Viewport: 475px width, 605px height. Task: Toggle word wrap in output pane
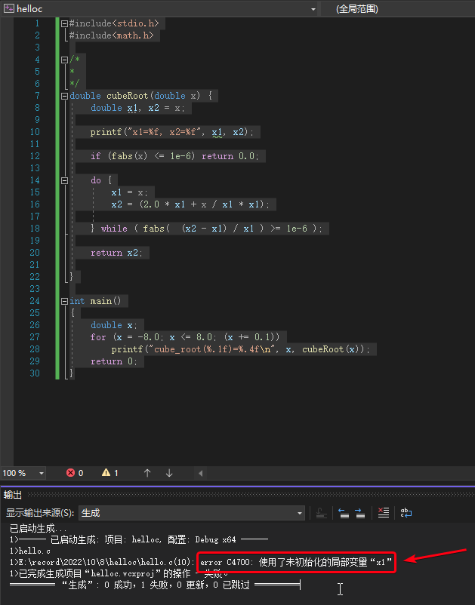click(x=406, y=513)
